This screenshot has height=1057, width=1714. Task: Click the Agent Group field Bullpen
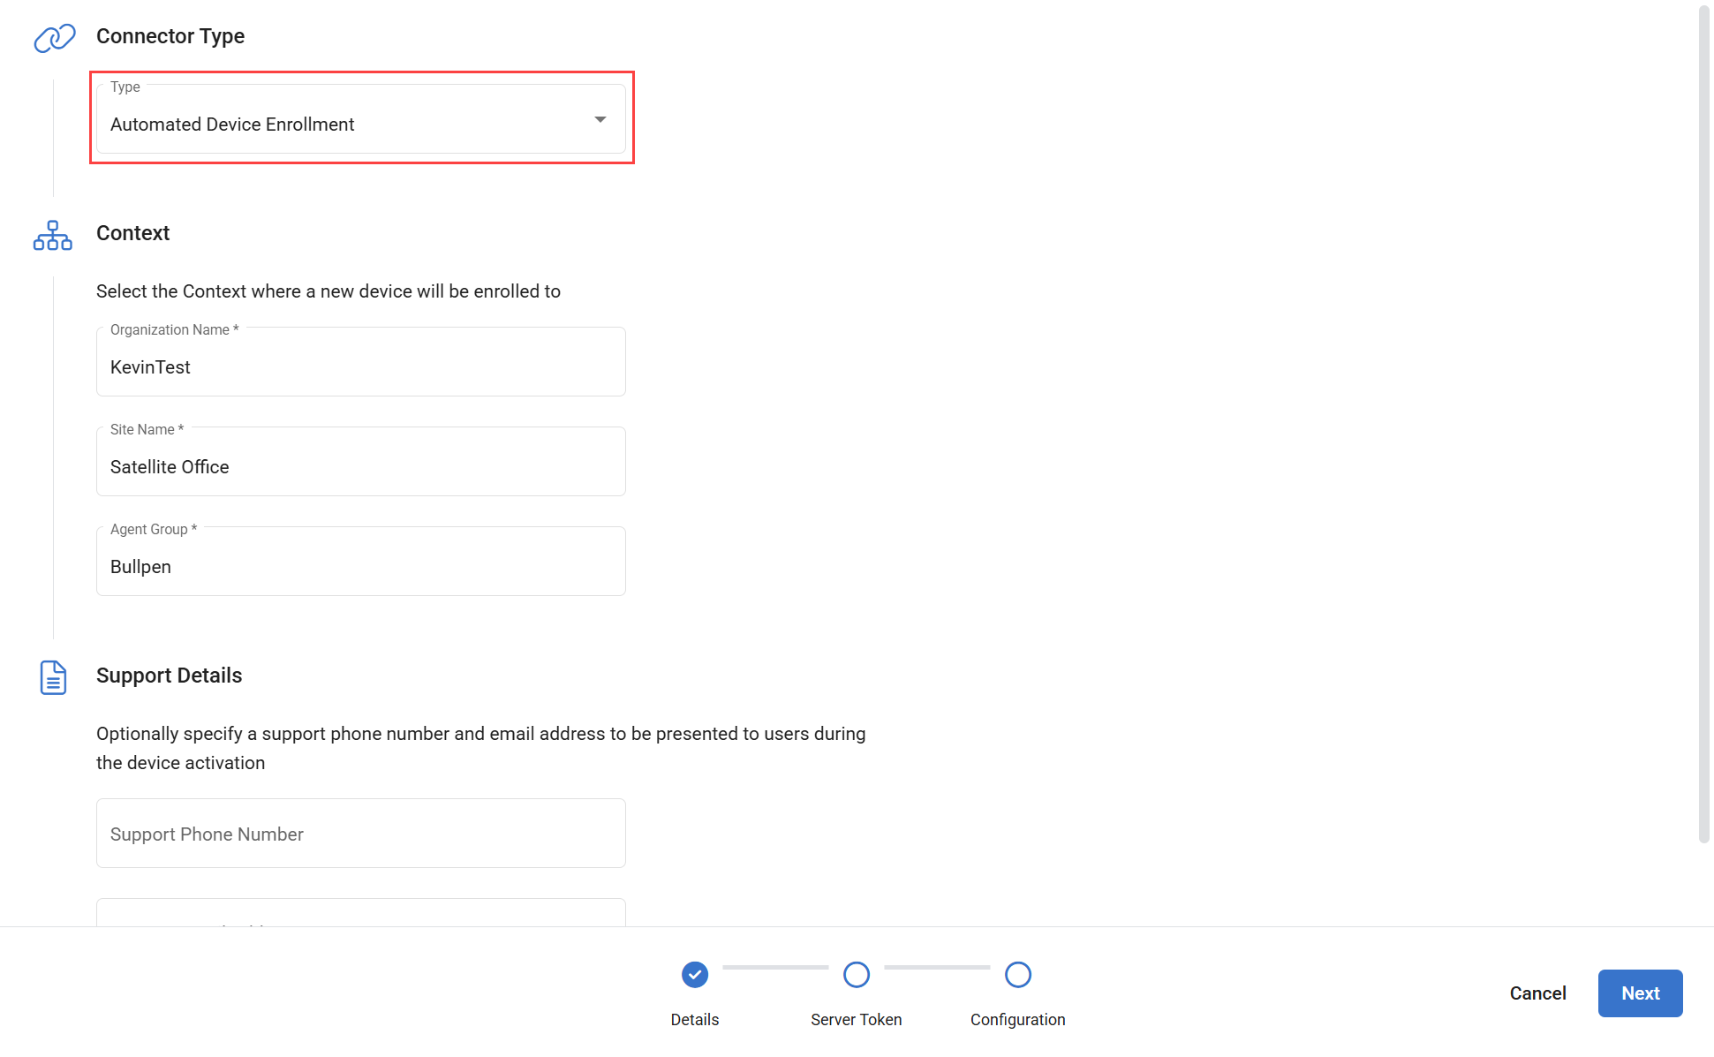[x=360, y=566]
